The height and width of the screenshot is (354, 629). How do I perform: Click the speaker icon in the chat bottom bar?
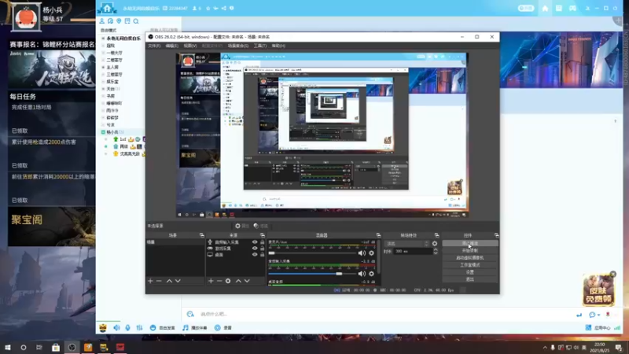tap(116, 327)
